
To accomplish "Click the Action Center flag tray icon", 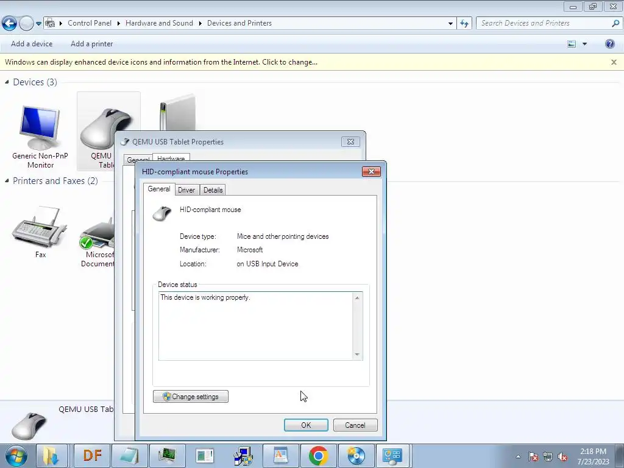I will (533, 456).
